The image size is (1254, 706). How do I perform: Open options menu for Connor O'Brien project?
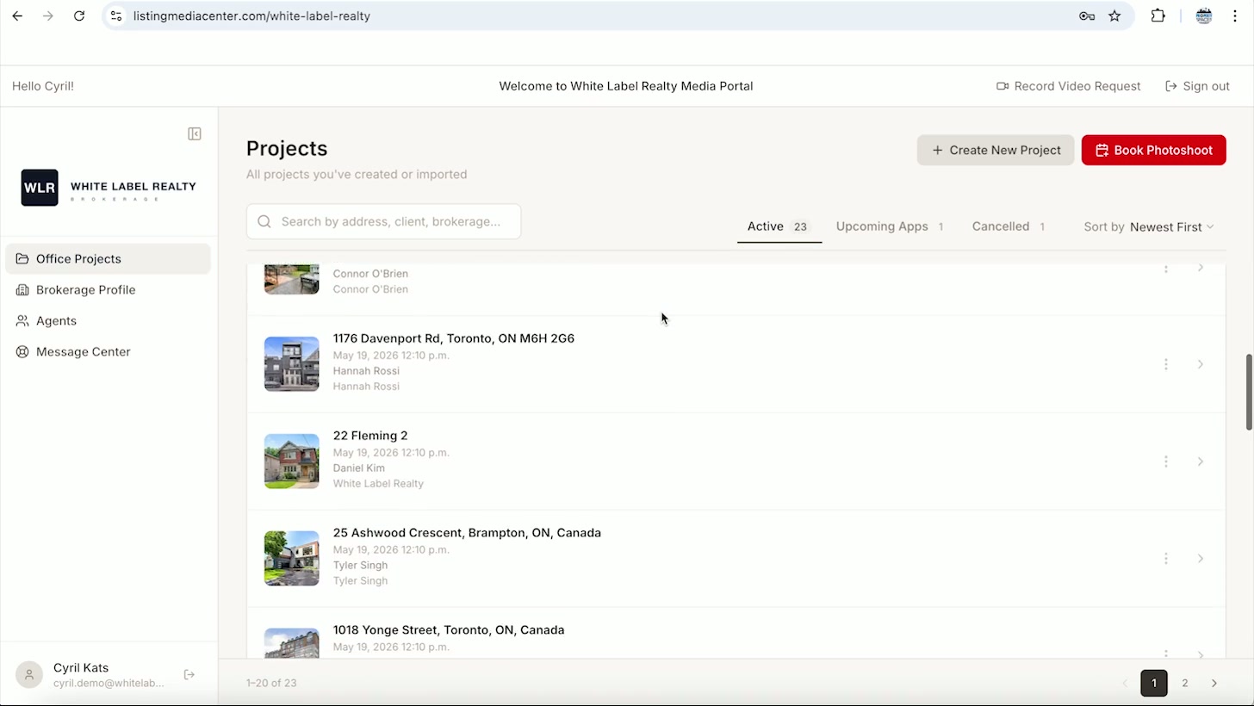coord(1166,269)
